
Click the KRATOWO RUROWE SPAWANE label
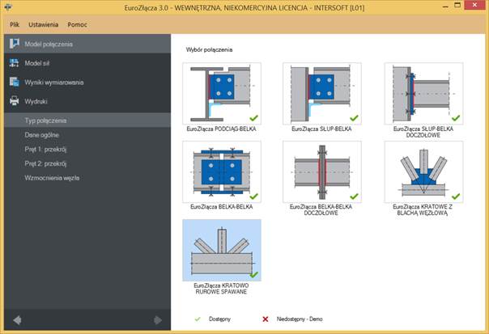(x=221, y=289)
